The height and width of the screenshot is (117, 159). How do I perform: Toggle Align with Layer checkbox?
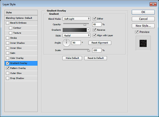click(94, 36)
